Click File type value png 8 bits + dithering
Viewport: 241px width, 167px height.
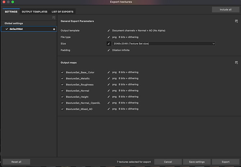(x=125, y=37)
